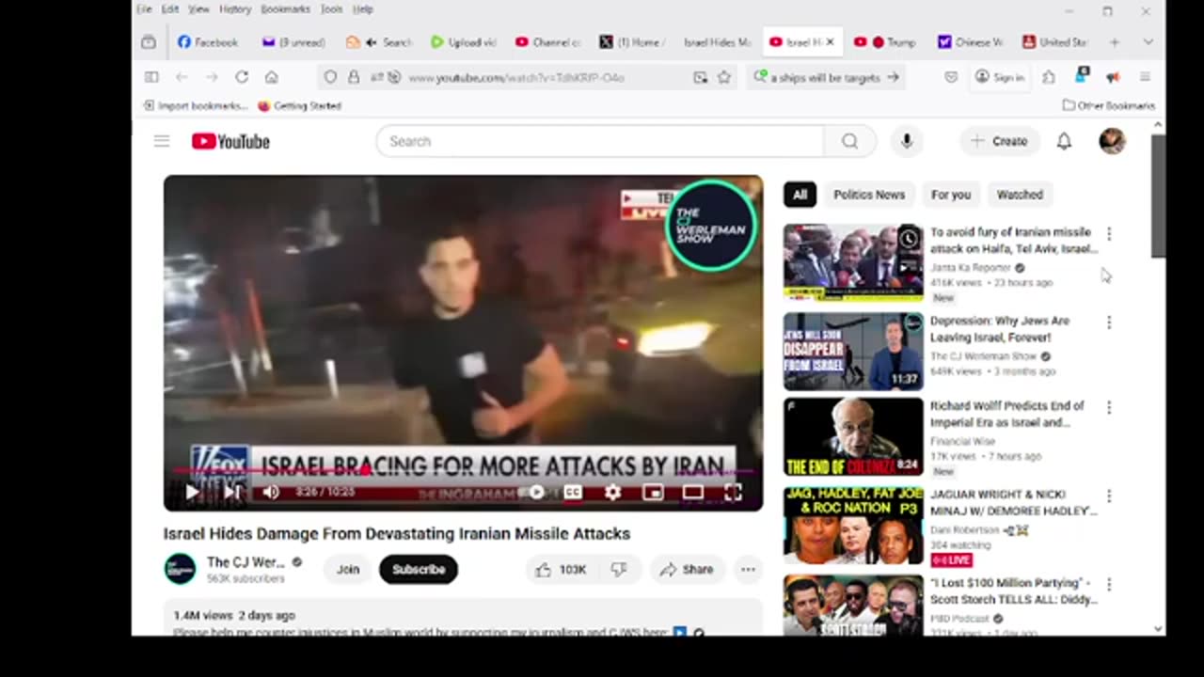
Task: Click Firefox Sign in button
Action: (999, 77)
